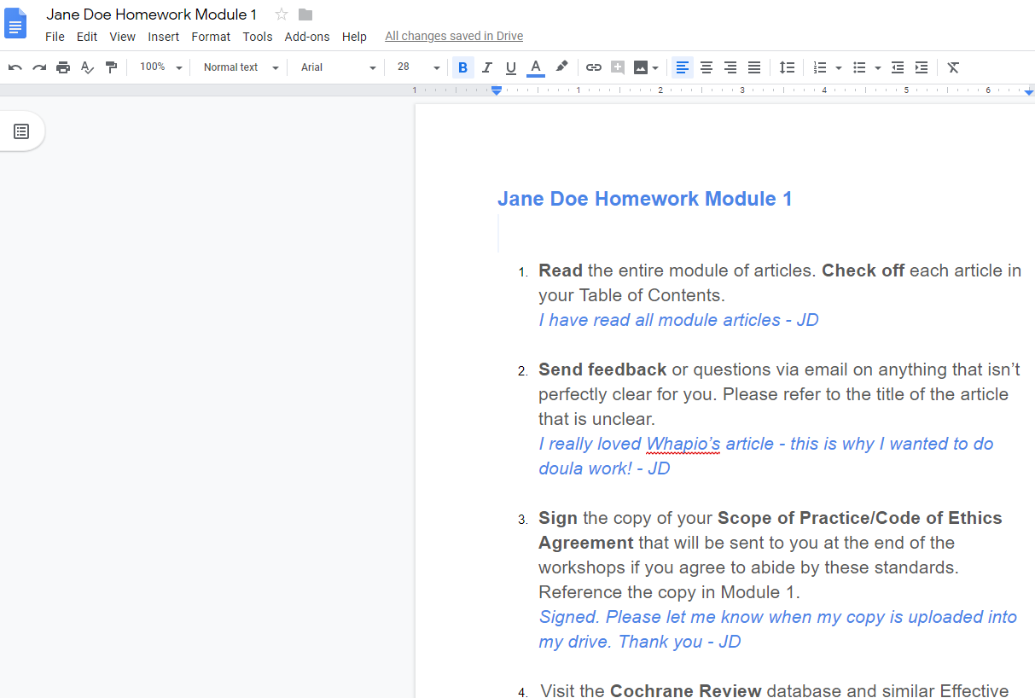Click the Undo arrow icon

(15, 67)
